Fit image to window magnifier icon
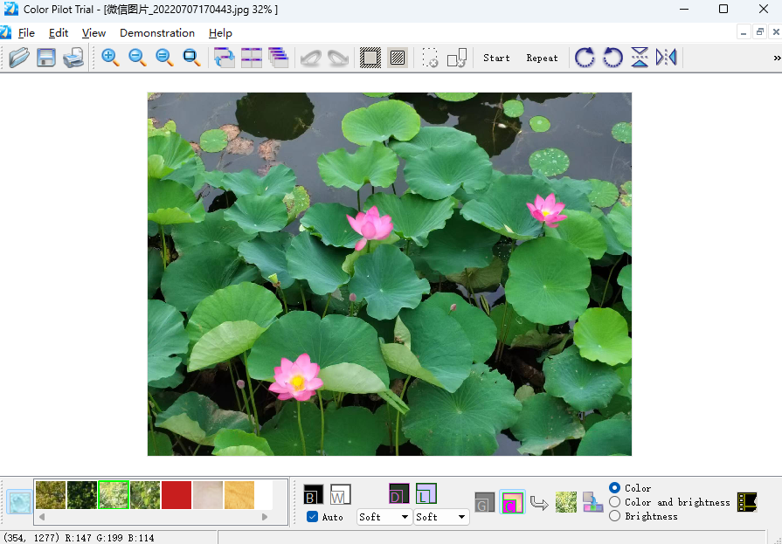Screen dimensions: 782x544 click(x=191, y=58)
